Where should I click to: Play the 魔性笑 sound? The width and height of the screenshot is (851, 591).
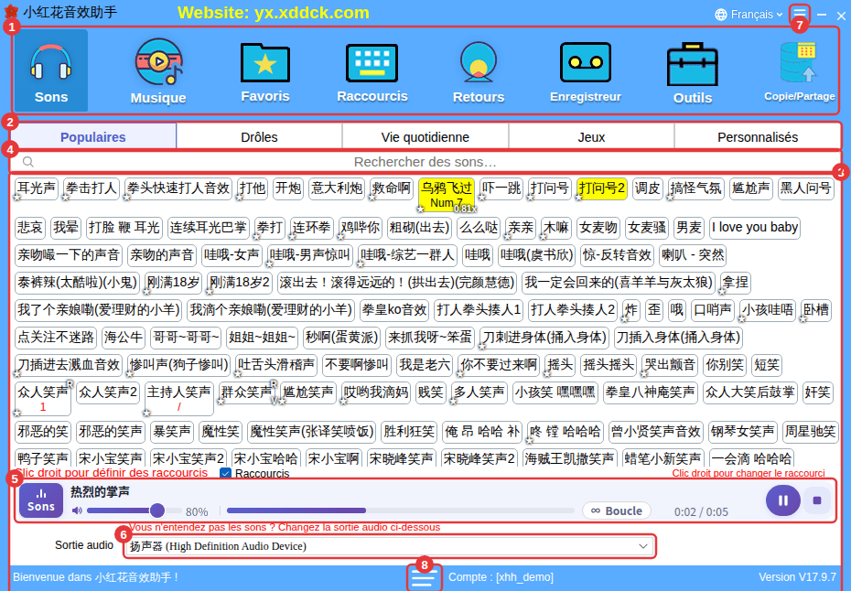(221, 432)
